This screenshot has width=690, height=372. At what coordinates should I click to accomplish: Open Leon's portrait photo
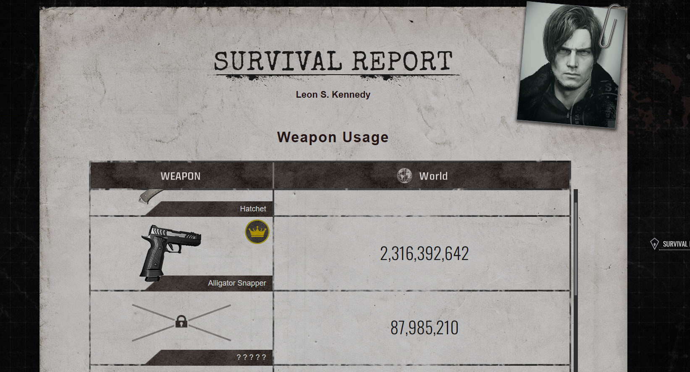point(570,65)
